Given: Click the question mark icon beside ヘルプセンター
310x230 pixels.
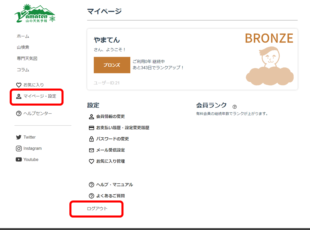Looking at the screenshot, I should pos(19,113).
